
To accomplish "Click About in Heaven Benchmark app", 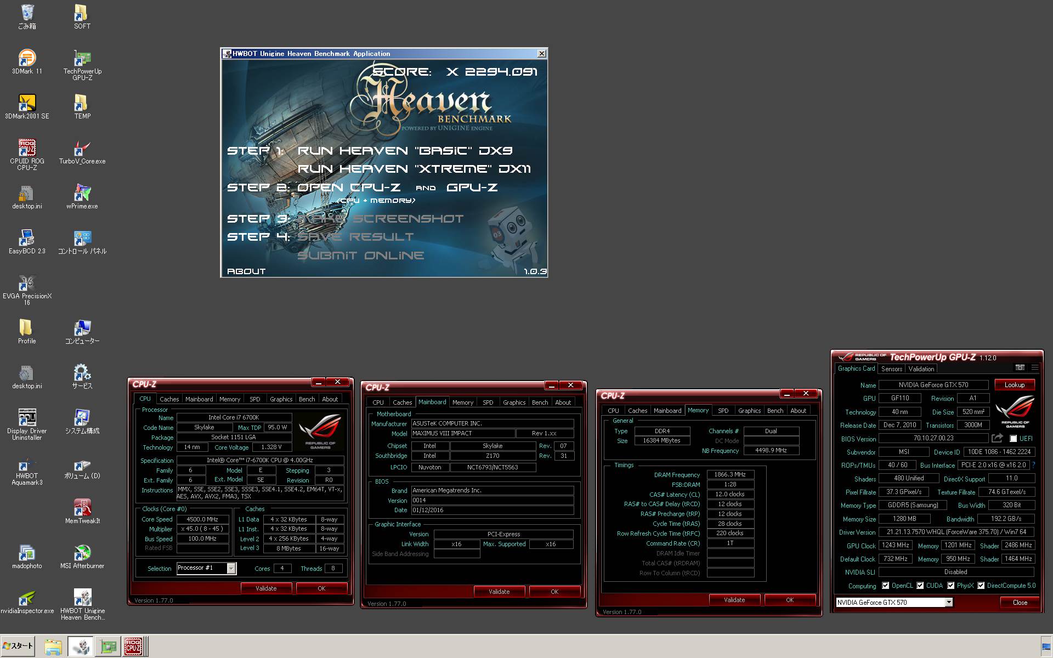I will pyautogui.click(x=246, y=271).
